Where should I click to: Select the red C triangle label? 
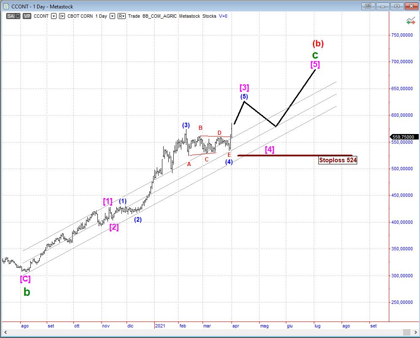click(207, 160)
